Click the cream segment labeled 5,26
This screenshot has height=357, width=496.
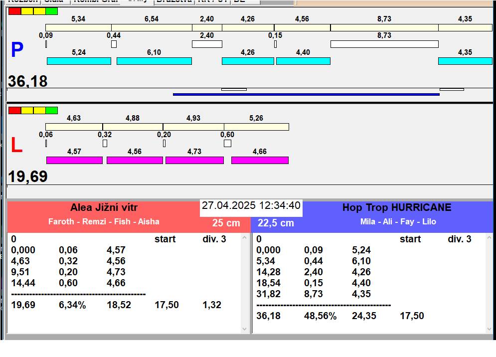[x=257, y=127]
